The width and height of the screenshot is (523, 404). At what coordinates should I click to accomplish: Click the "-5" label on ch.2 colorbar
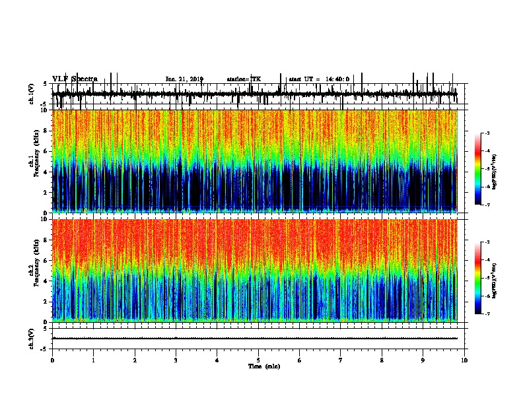(x=487, y=278)
